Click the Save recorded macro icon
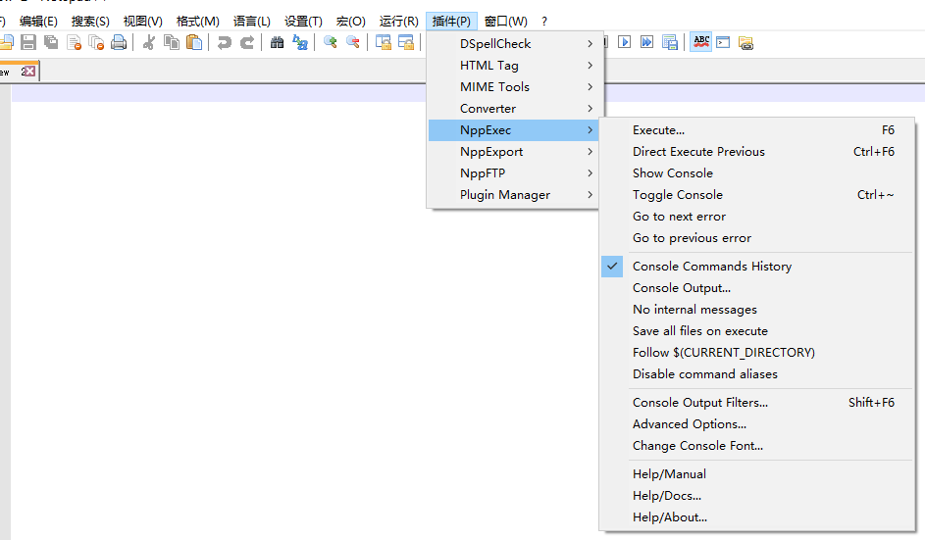The height and width of the screenshot is (540, 925). [x=670, y=42]
